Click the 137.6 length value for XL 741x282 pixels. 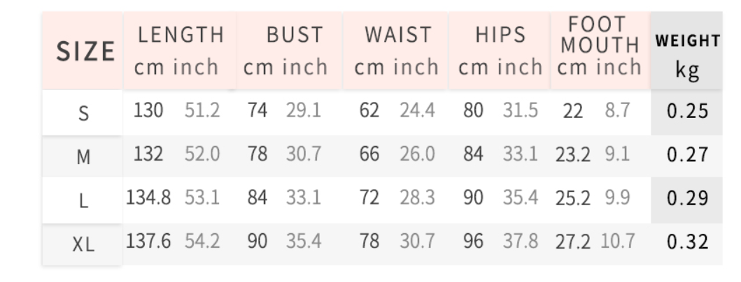(148, 242)
